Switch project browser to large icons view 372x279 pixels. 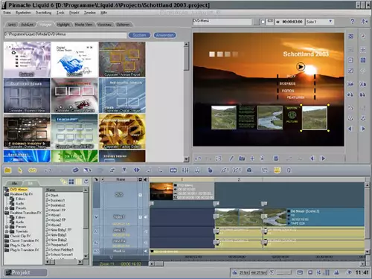pyautogui.click(x=71, y=182)
